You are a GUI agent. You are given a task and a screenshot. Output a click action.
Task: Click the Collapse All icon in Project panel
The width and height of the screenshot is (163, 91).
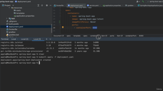[x=42, y=5]
